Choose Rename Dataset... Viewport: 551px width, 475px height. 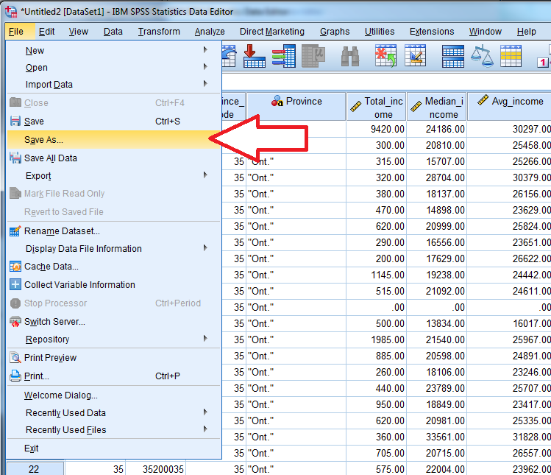(x=114, y=231)
